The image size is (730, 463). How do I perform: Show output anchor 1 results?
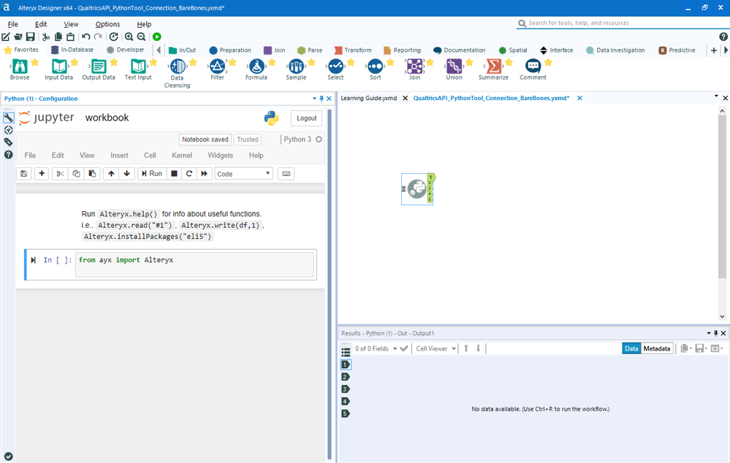(x=346, y=364)
